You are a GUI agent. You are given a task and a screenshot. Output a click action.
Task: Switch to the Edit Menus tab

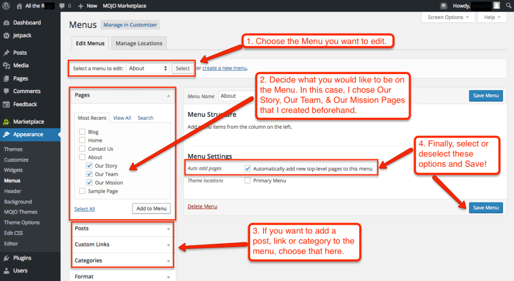pos(90,43)
